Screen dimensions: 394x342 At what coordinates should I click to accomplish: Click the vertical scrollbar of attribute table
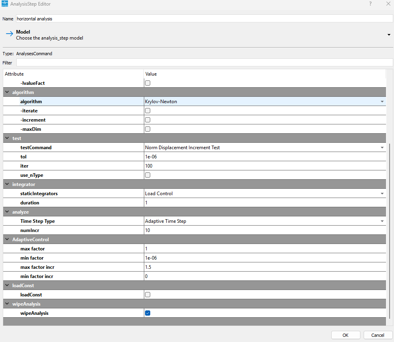click(x=390, y=231)
